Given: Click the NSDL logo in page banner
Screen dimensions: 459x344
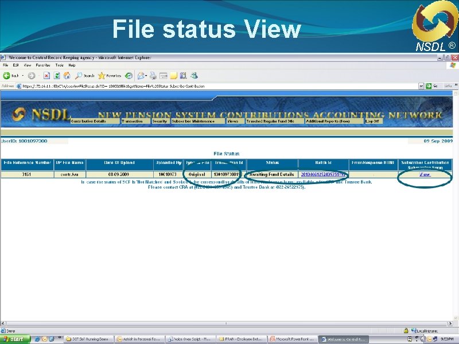Looking at the screenshot, I should [x=41, y=114].
